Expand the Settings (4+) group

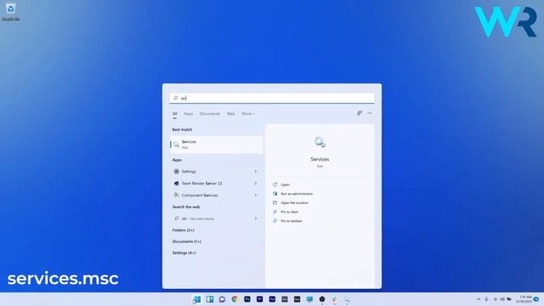pos(184,253)
